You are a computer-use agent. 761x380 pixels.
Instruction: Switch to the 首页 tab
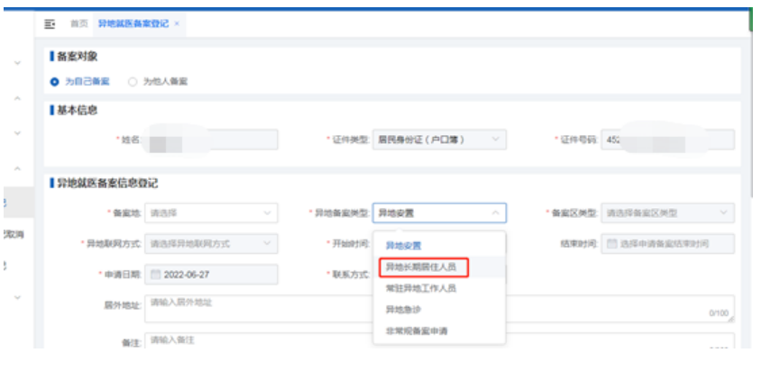79,23
